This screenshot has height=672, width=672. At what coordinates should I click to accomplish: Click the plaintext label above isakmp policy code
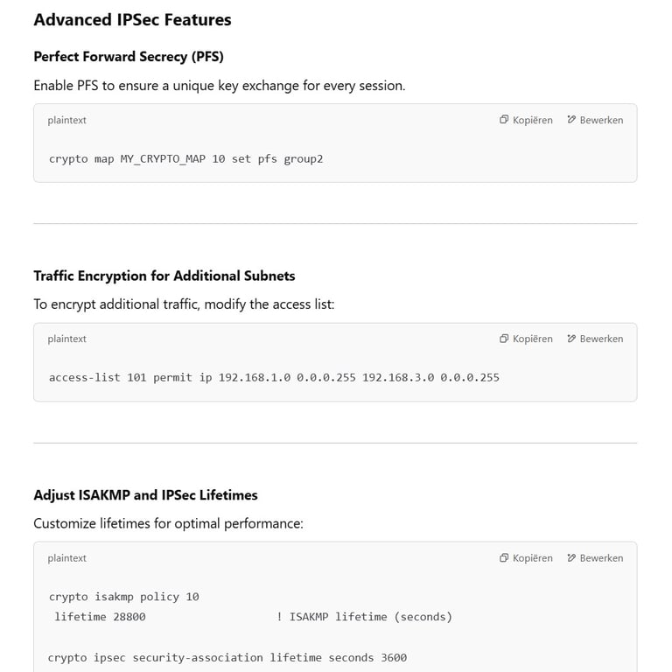coord(66,558)
